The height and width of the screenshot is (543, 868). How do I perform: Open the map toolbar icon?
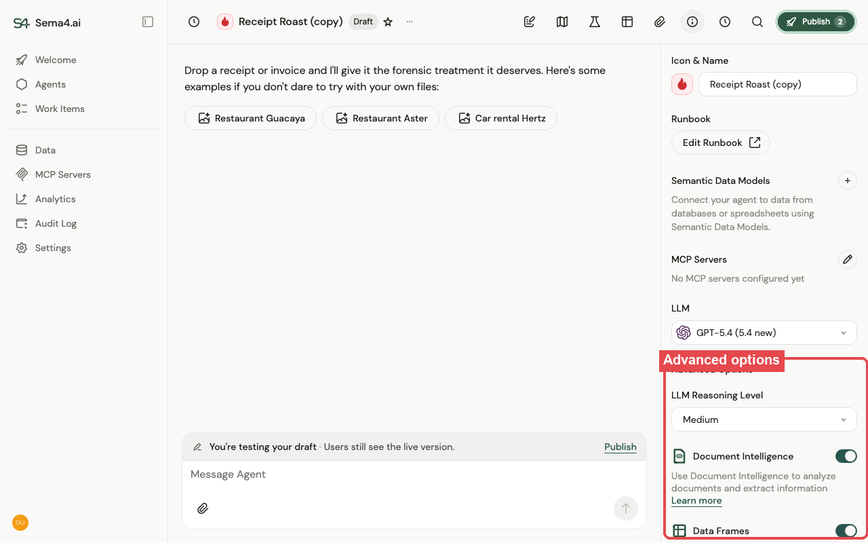562,22
